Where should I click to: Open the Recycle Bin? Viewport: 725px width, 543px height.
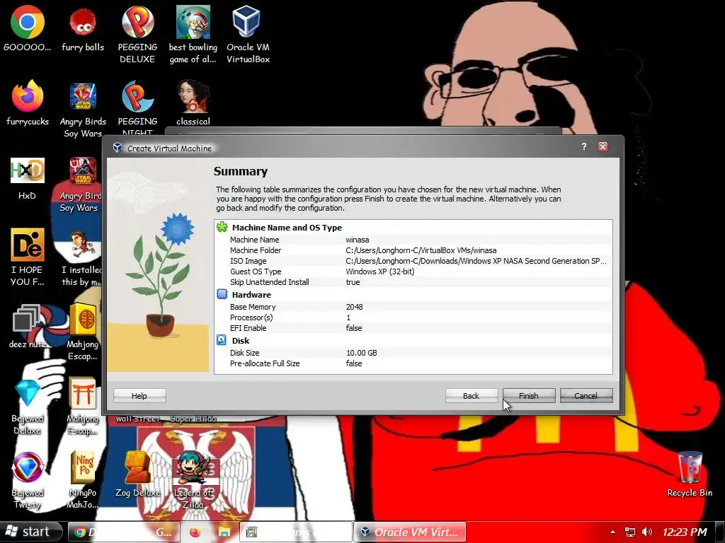pos(690,474)
